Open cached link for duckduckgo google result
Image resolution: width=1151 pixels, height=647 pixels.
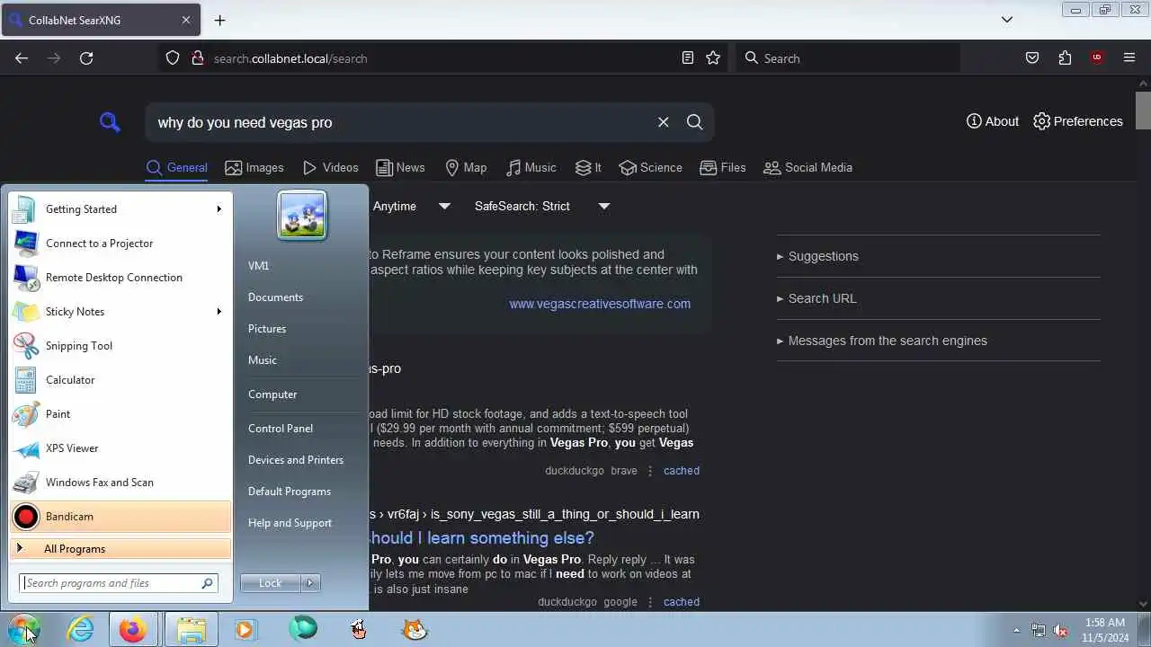click(x=682, y=601)
